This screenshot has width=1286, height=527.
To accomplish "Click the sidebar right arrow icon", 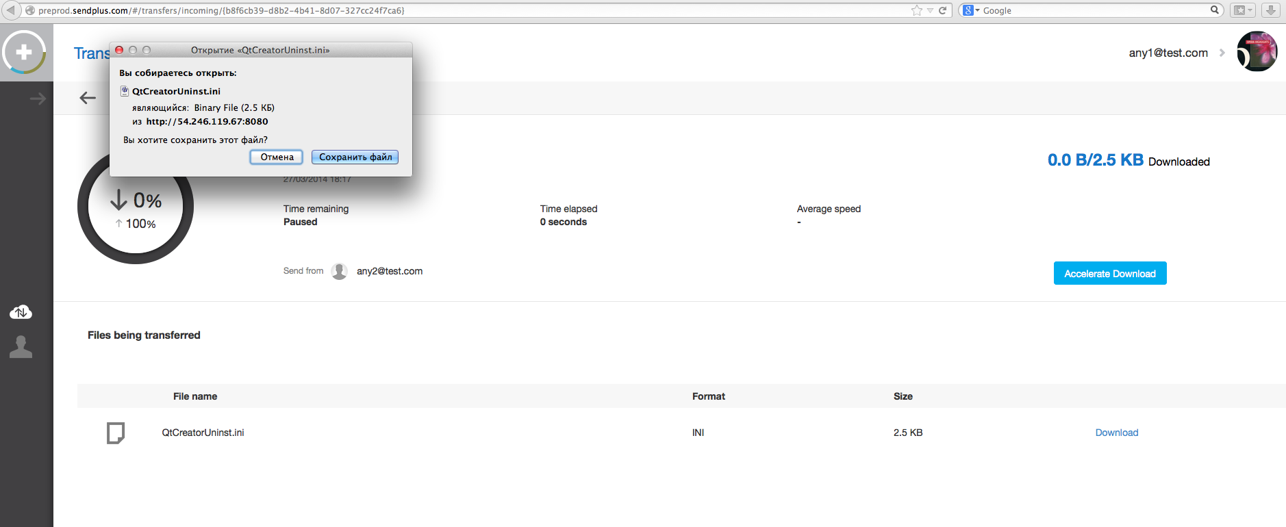I will pos(38,99).
